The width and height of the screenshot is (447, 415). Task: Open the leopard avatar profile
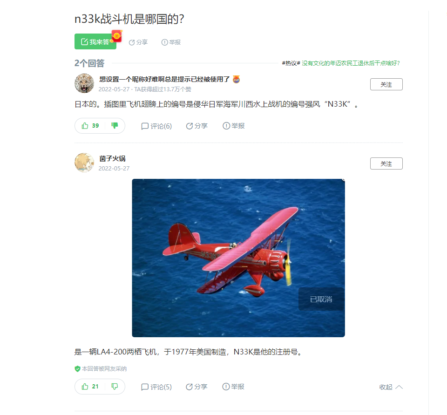tap(84, 83)
